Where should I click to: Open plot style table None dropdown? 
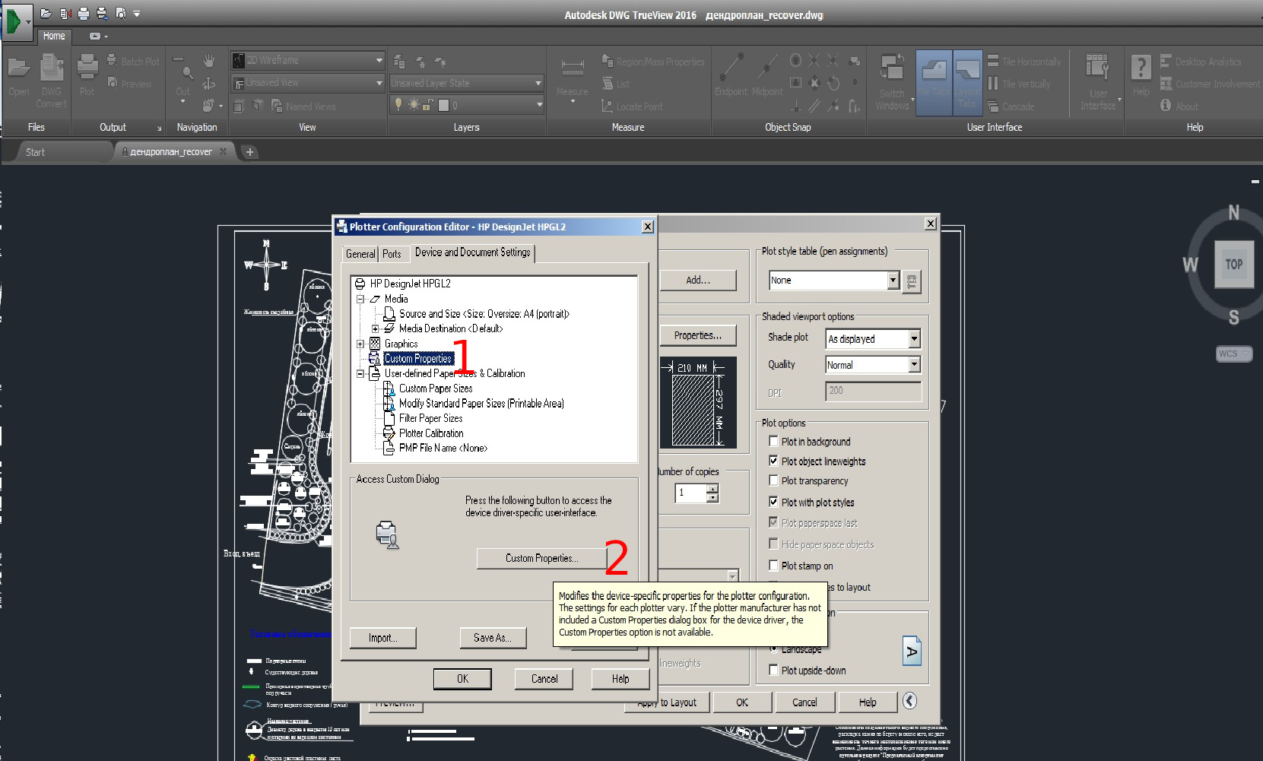coord(893,281)
